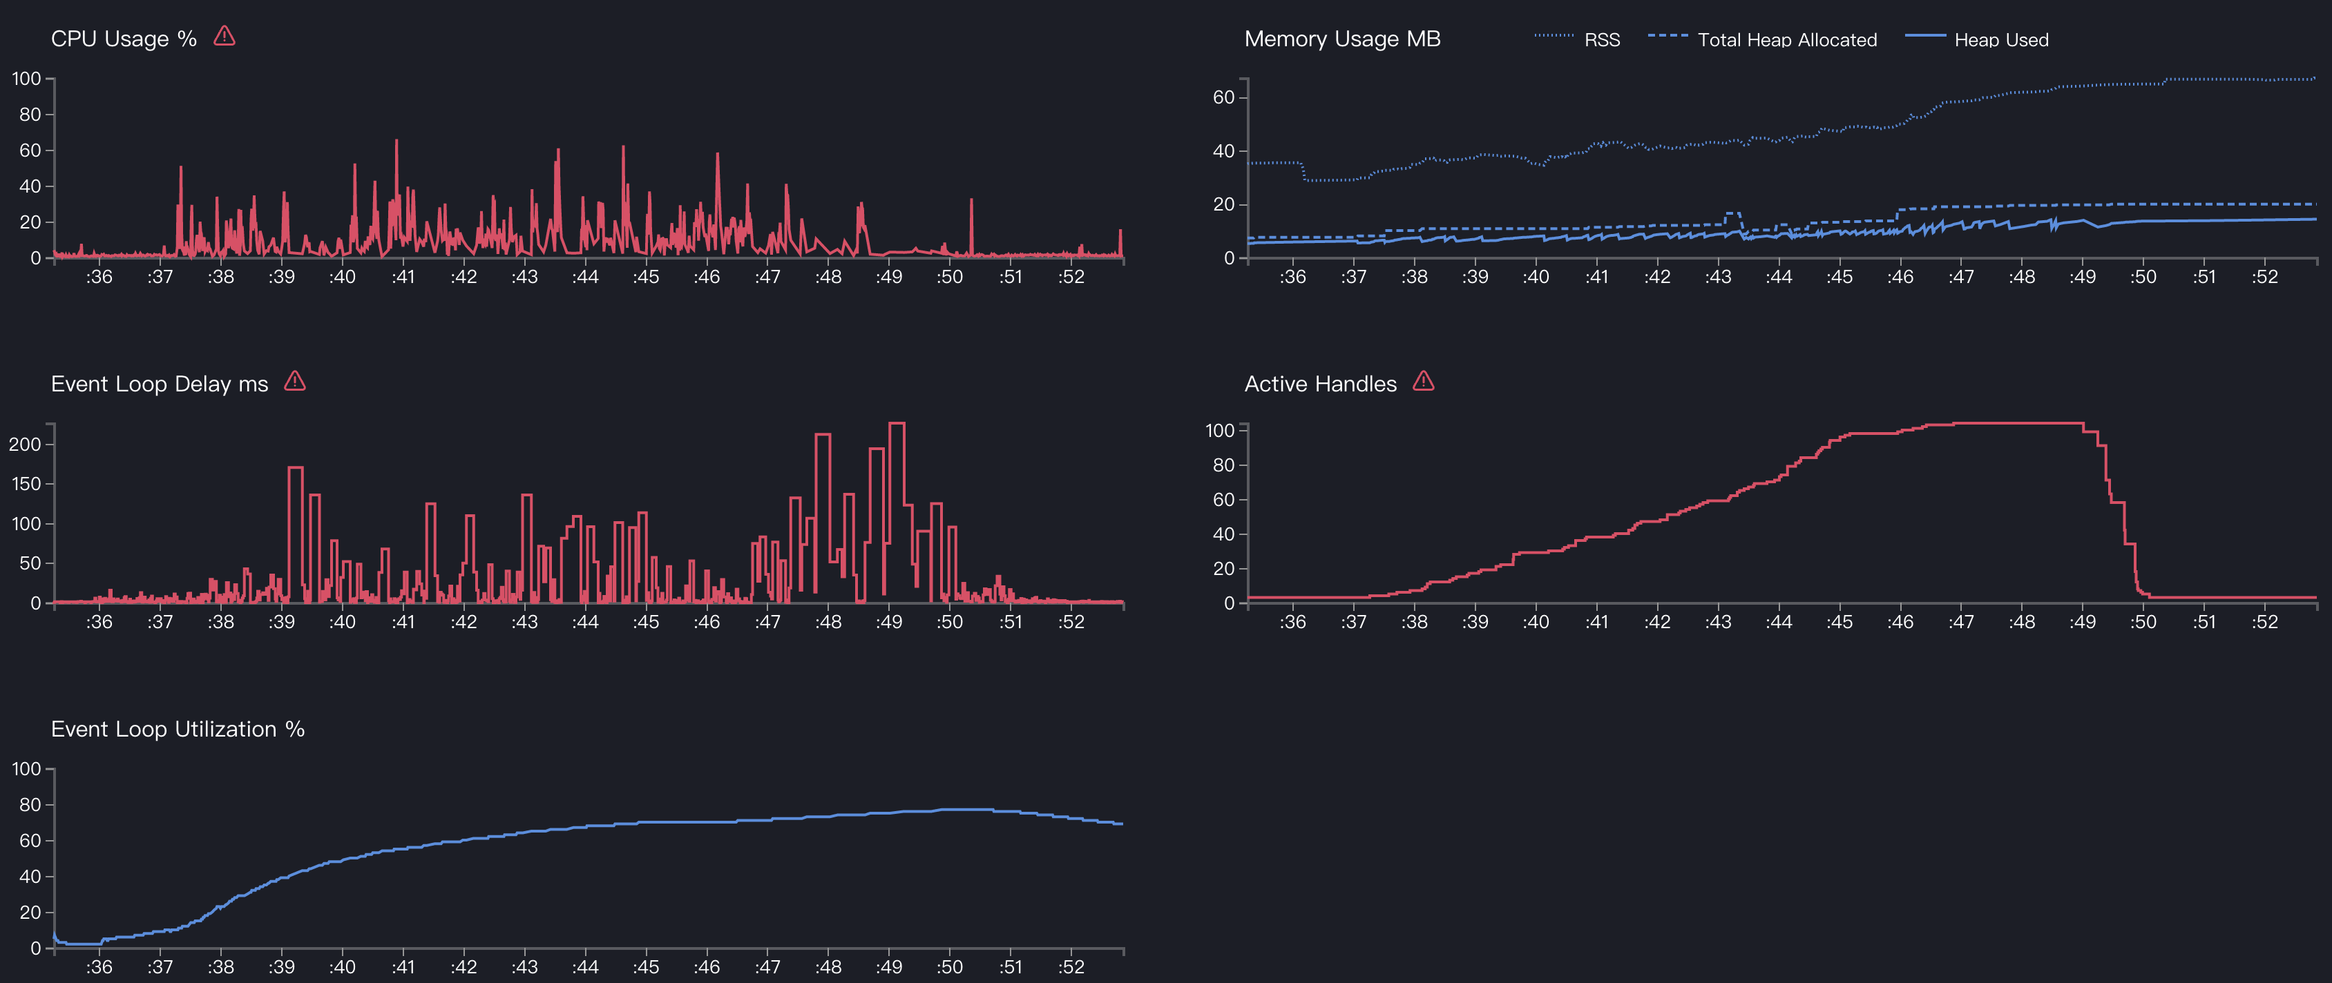Click the Event Loop Delay warning icon
The width and height of the screenshot is (2332, 983).
(x=295, y=381)
